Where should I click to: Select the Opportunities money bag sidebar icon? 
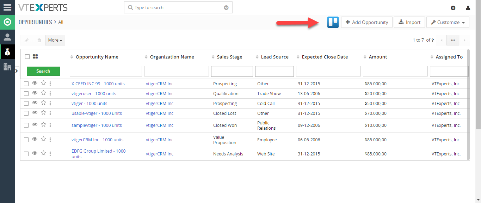point(7,52)
